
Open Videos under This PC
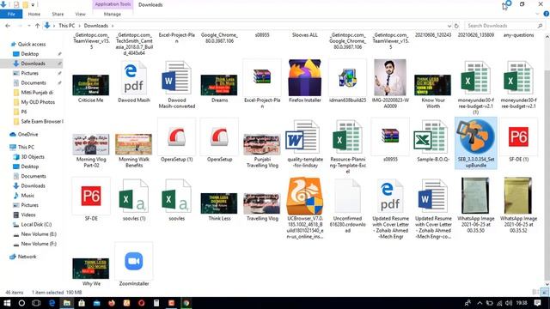click(28, 215)
